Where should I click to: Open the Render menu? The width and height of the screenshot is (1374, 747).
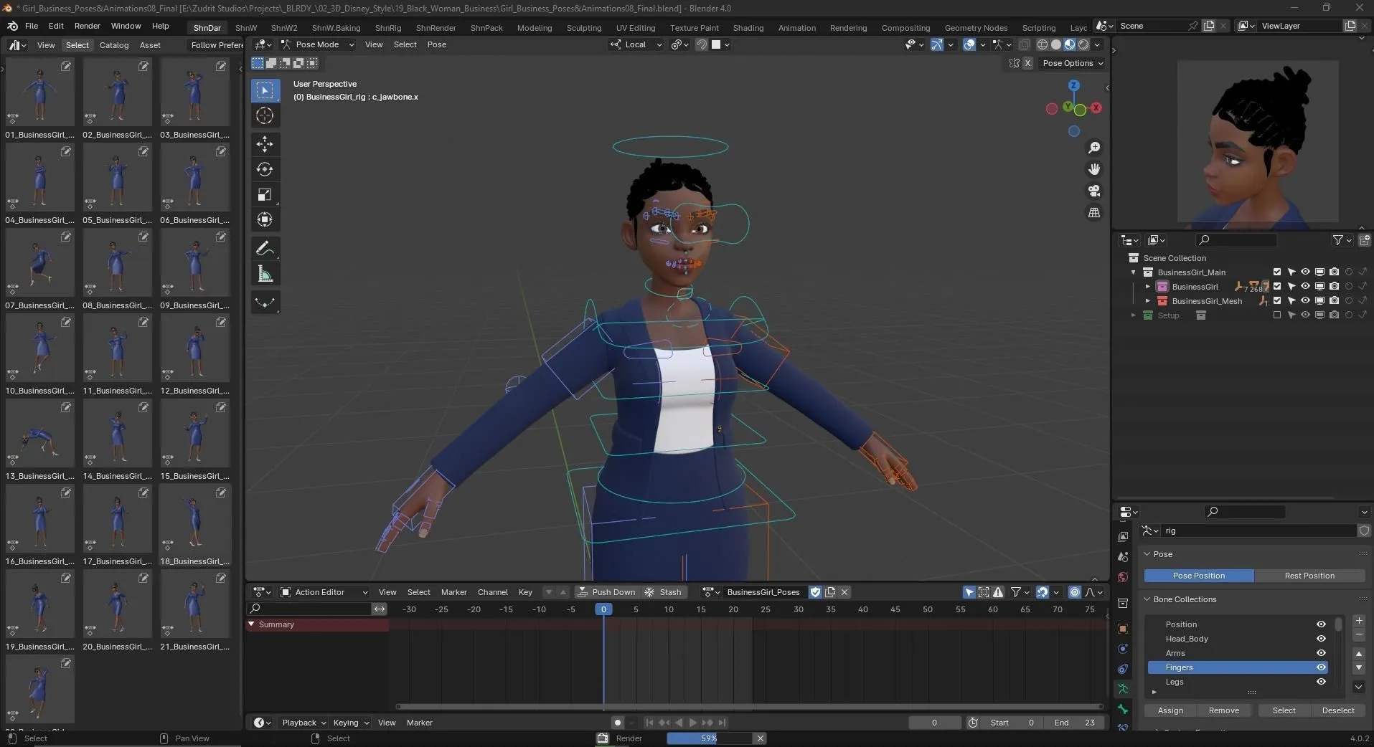click(x=88, y=26)
